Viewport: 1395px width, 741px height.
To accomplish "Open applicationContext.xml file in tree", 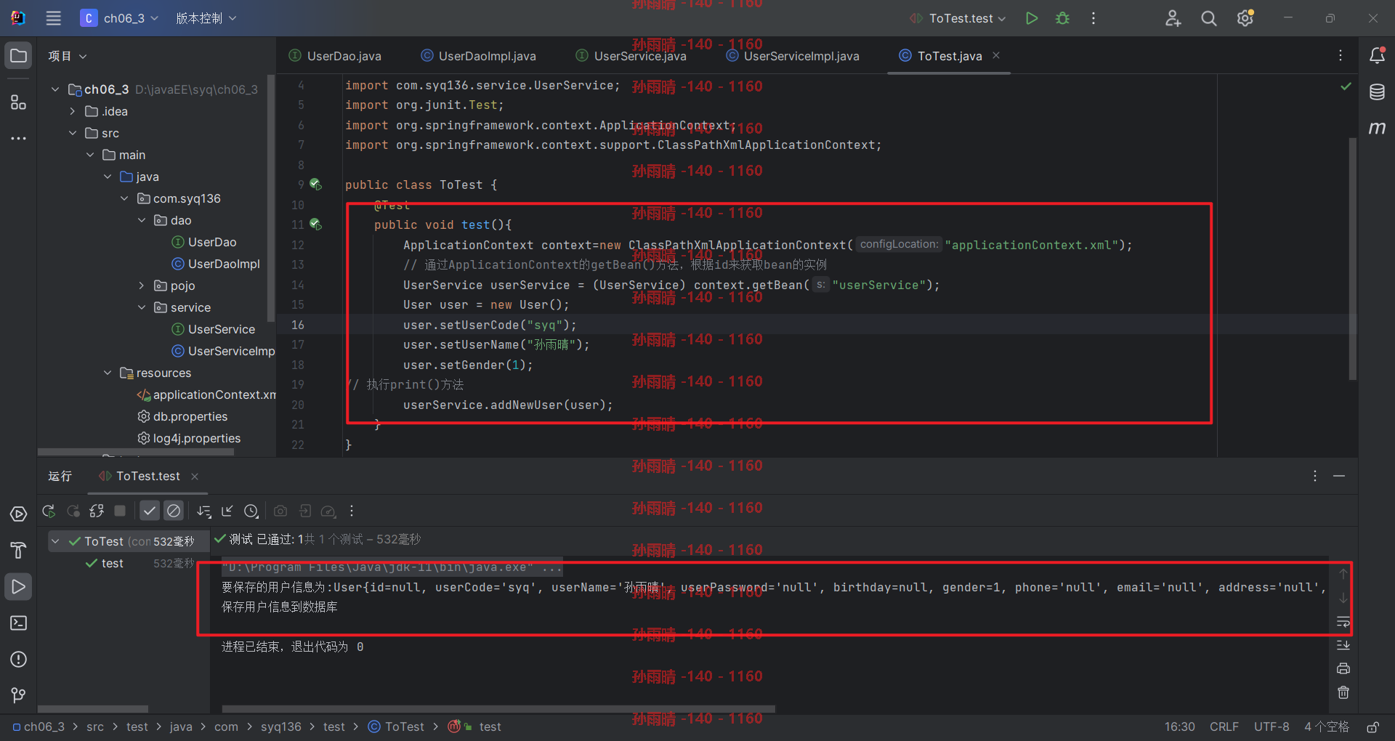I will click(206, 394).
